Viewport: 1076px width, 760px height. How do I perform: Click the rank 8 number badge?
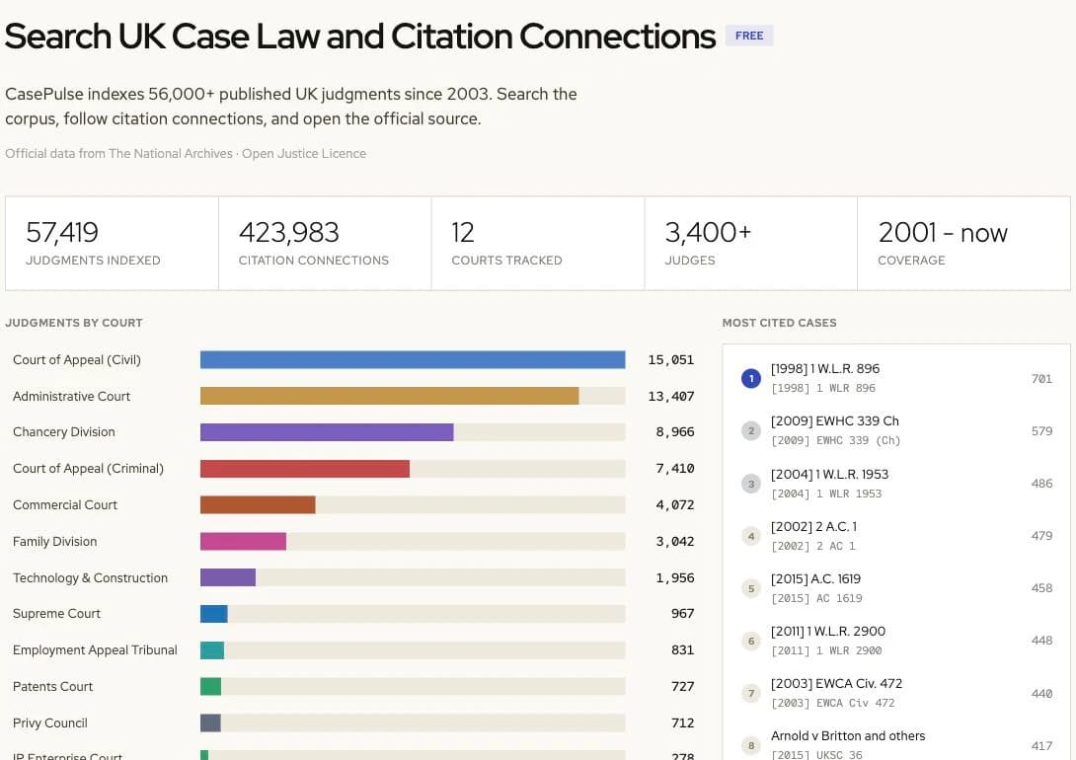coord(750,745)
